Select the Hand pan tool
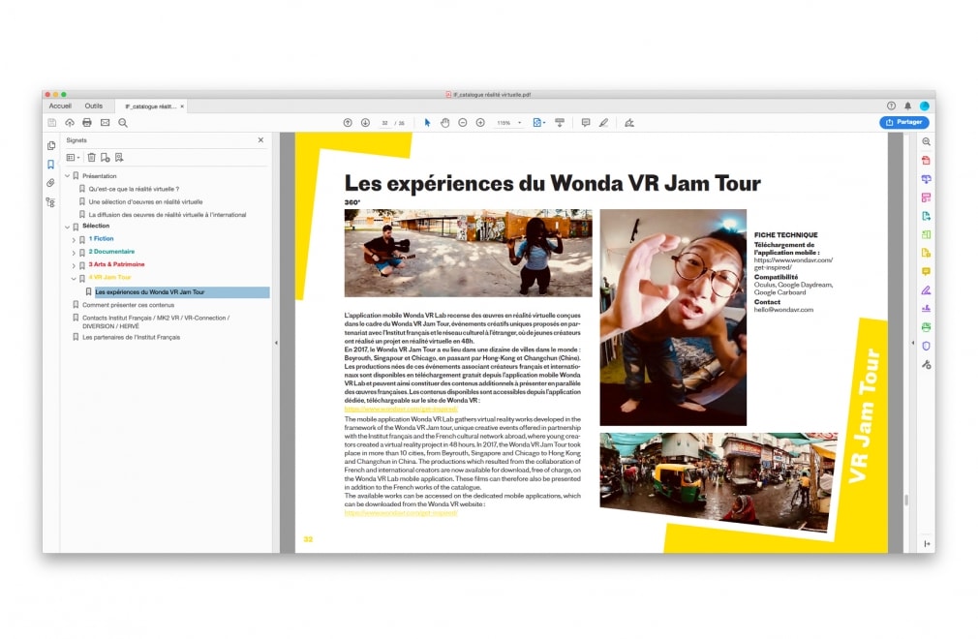The height and width of the screenshot is (639, 978). pos(444,123)
